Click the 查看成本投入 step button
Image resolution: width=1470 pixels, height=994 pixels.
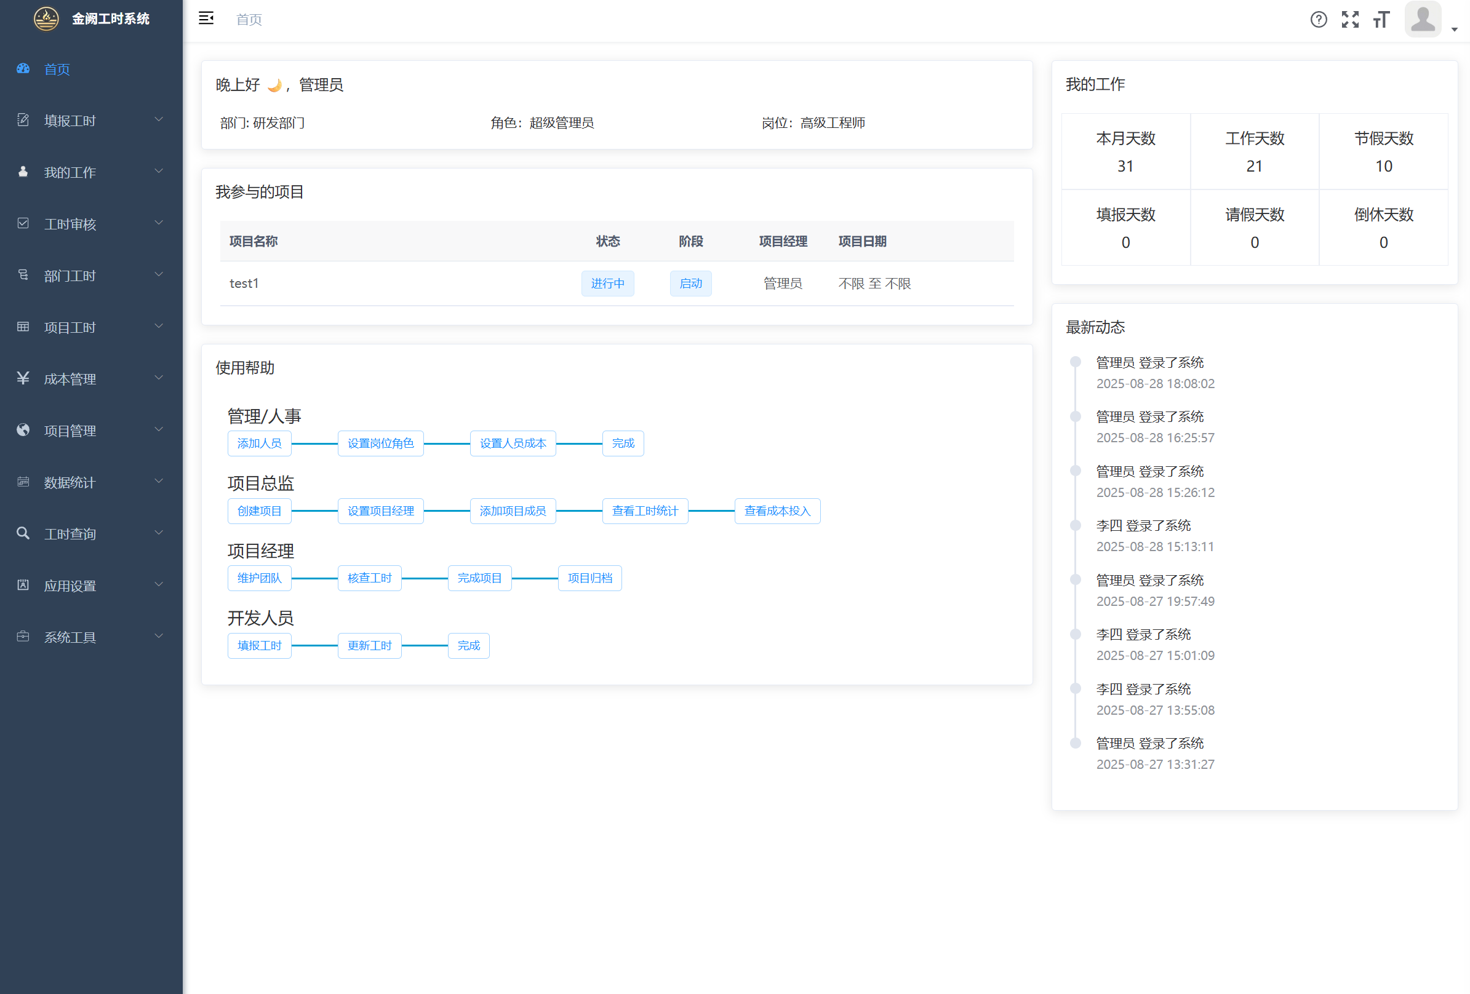pyautogui.click(x=777, y=511)
